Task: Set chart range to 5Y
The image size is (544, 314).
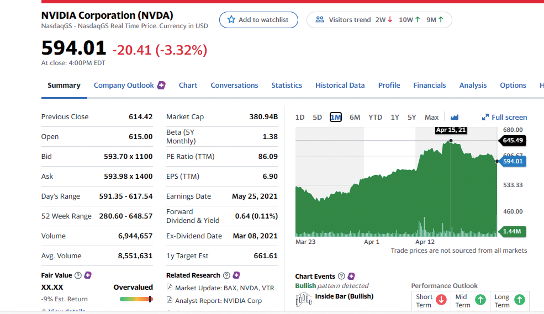Action: click(411, 117)
